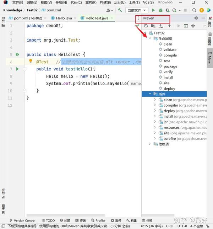Viewport: 213px width, 229px height.
Task: Click the Debug bug icon
Action: click(160, 10)
